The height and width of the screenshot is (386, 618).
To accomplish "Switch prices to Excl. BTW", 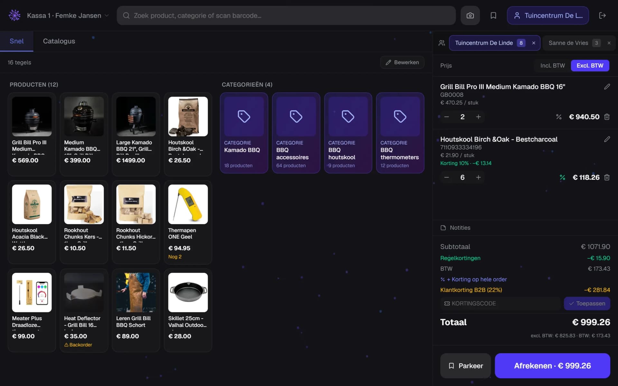I will tap(590, 66).
